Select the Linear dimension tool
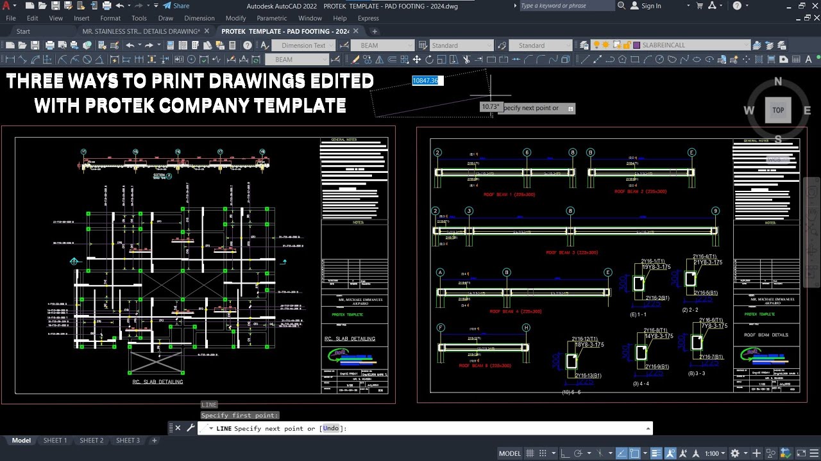The image size is (821, 461). tap(10, 60)
